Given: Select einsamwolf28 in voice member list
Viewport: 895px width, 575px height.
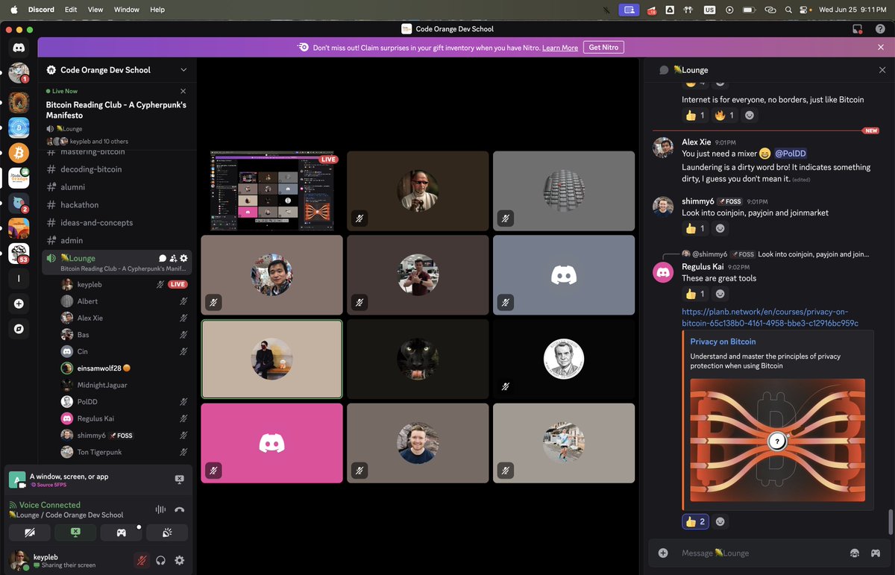Looking at the screenshot, I should click(123, 368).
